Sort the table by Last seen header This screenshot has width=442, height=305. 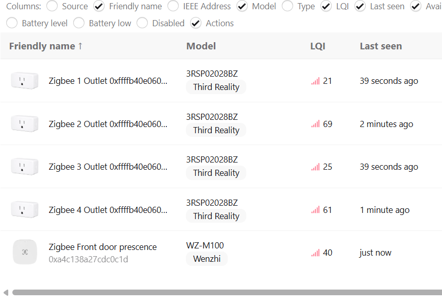[x=381, y=46]
